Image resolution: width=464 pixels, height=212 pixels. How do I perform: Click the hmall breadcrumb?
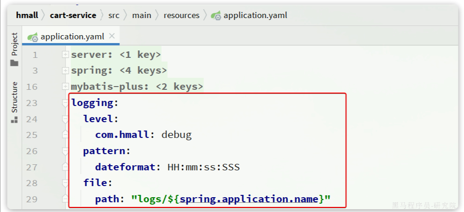click(27, 15)
